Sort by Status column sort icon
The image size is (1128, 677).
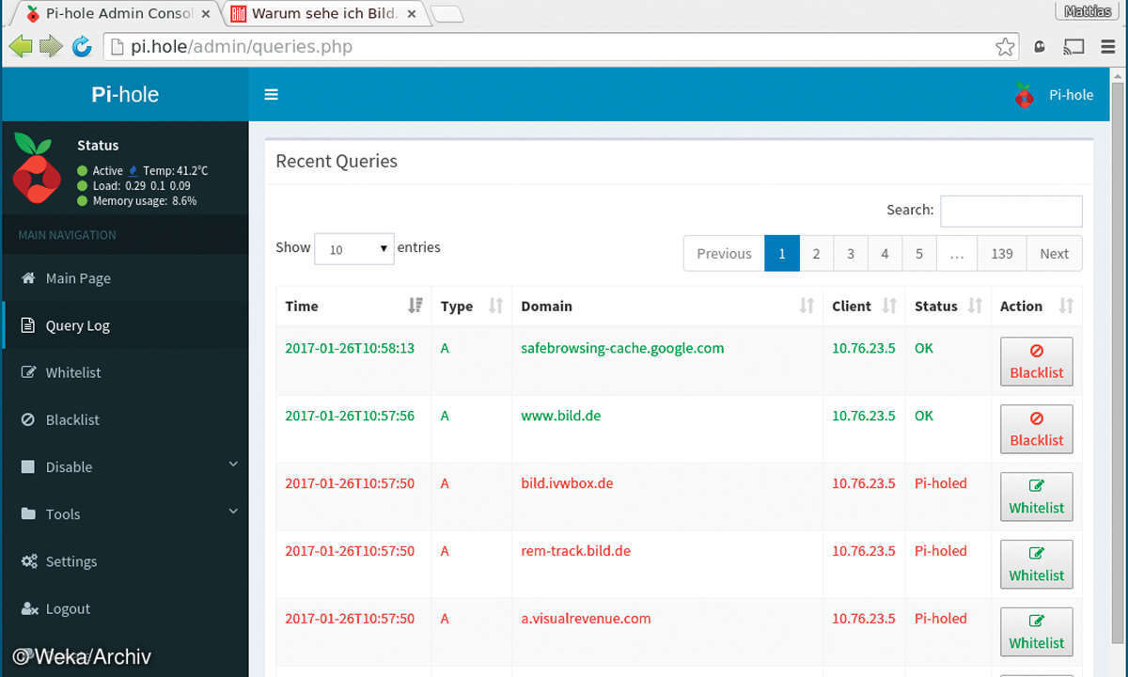tap(975, 306)
